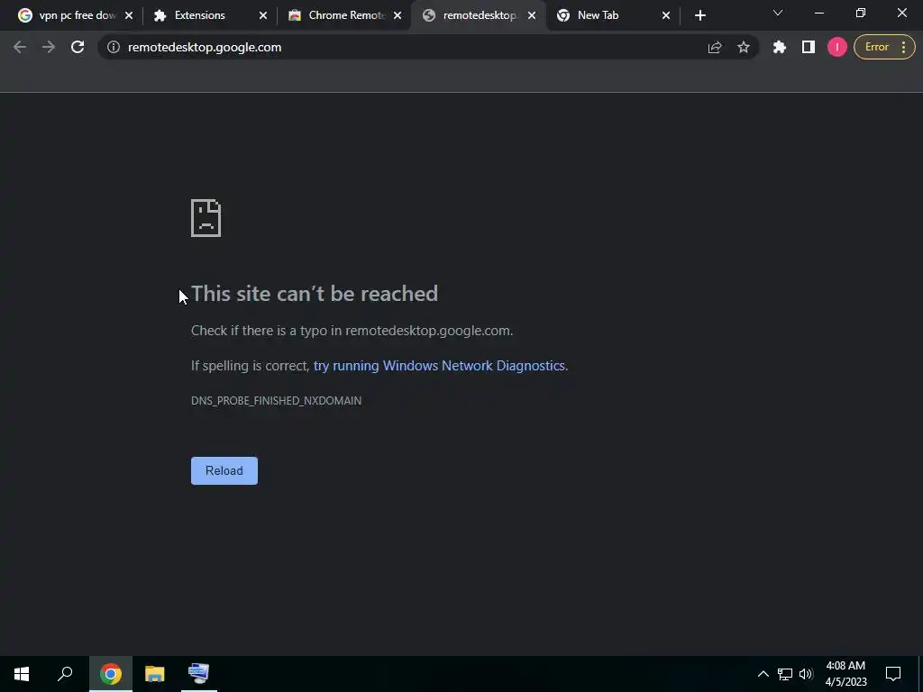The height and width of the screenshot is (692, 923).
Task: Open the Error Chrome menu button
Action: 884,47
